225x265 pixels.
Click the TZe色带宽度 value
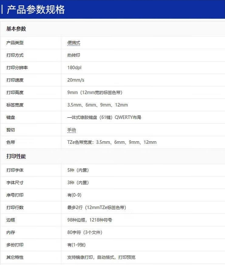(112, 142)
